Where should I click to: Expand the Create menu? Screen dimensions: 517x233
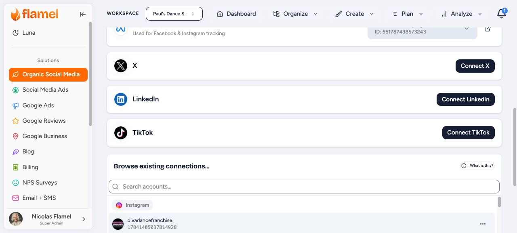pyautogui.click(x=355, y=14)
